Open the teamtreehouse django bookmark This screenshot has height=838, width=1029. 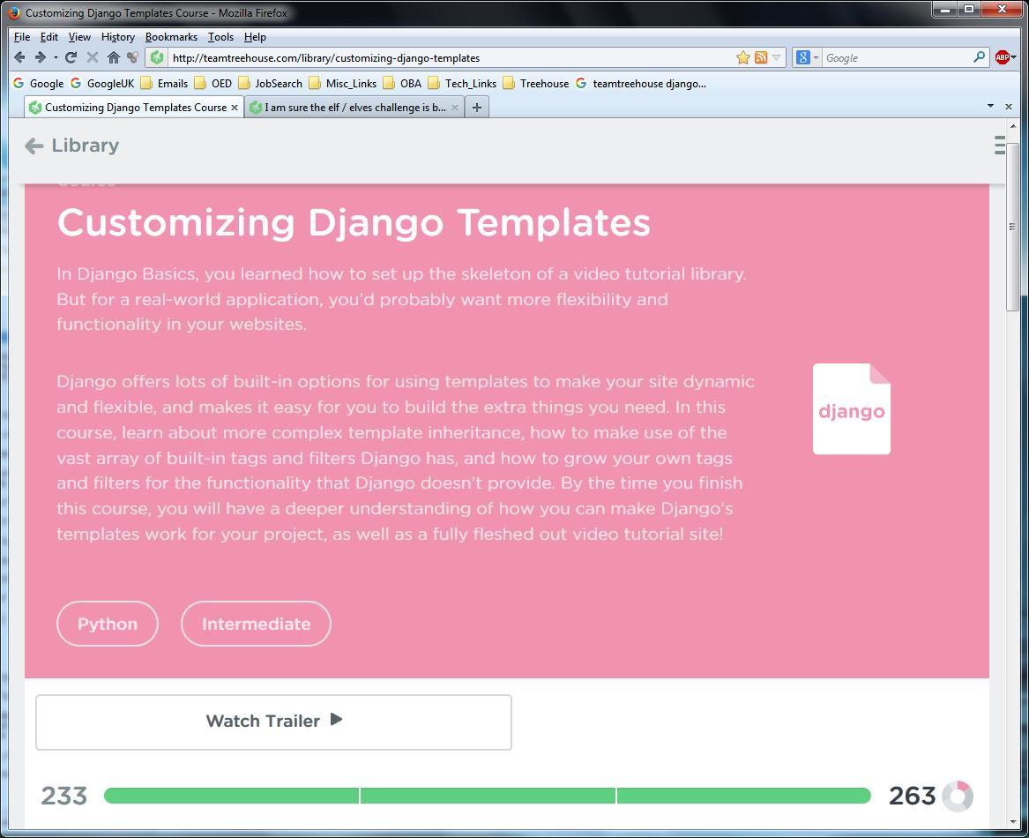pos(641,84)
